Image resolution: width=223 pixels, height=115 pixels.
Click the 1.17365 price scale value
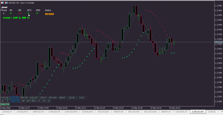(x=219, y=102)
